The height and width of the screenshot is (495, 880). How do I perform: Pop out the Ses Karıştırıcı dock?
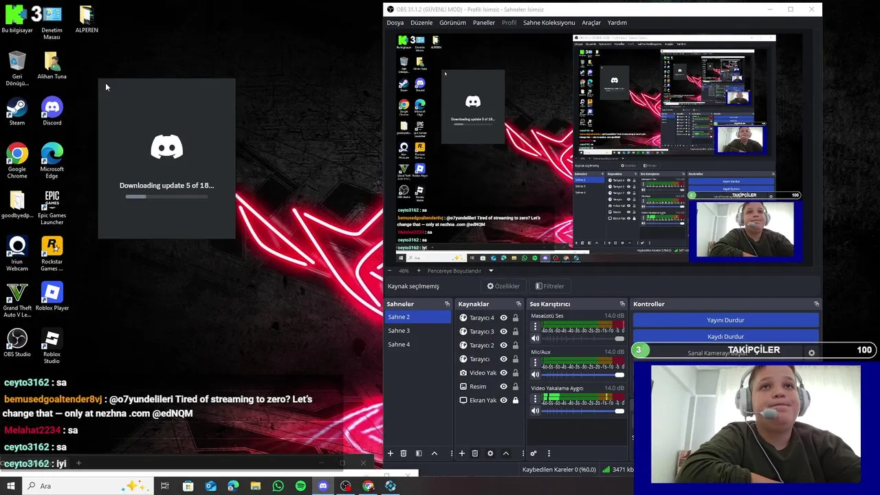[x=622, y=304]
